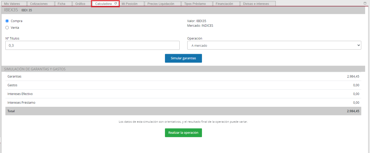This screenshot has width=370, height=153.
Task: Select the Compra radio button
Action: pos(7,21)
